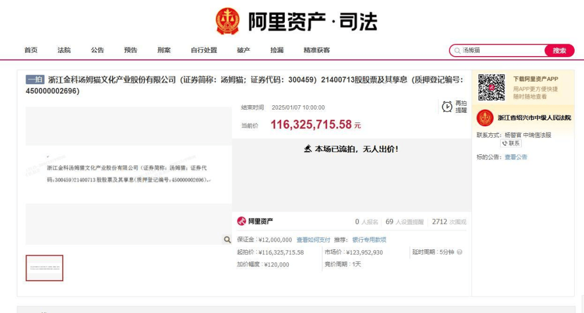Click the 下载阿里资产APP text
584x313 pixels.
click(x=535, y=79)
